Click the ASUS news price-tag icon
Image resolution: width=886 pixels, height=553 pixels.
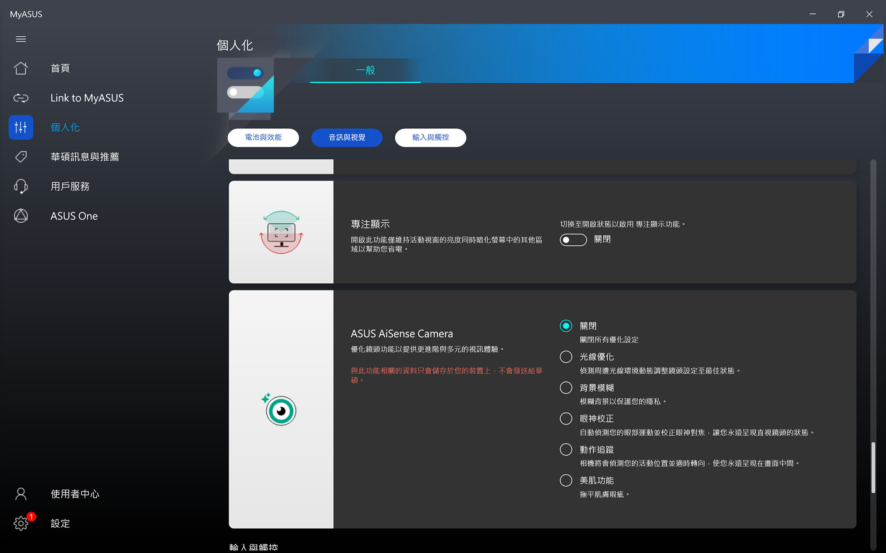[x=21, y=157]
